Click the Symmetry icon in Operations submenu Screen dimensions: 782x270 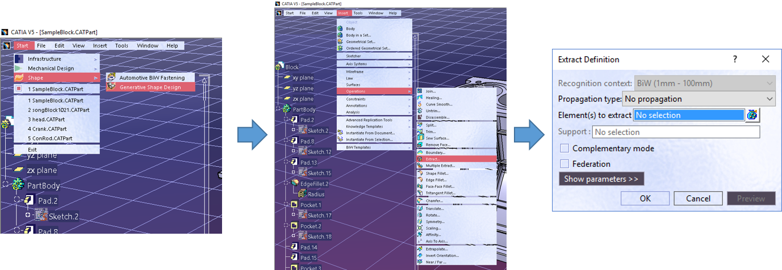(x=420, y=222)
